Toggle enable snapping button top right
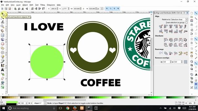Viewport: 198px width, 111px height. [x=196, y=13]
